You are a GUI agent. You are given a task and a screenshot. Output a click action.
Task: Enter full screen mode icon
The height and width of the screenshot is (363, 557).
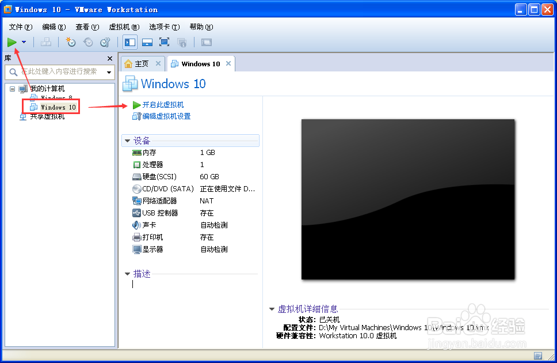coord(164,43)
